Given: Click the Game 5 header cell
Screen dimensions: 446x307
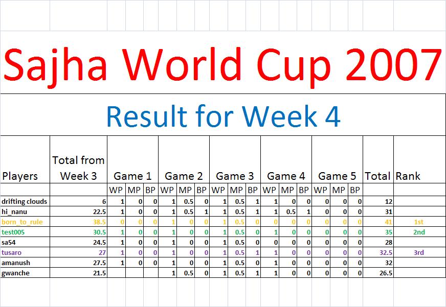Looking at the screenshot, I should pos(337,176).
